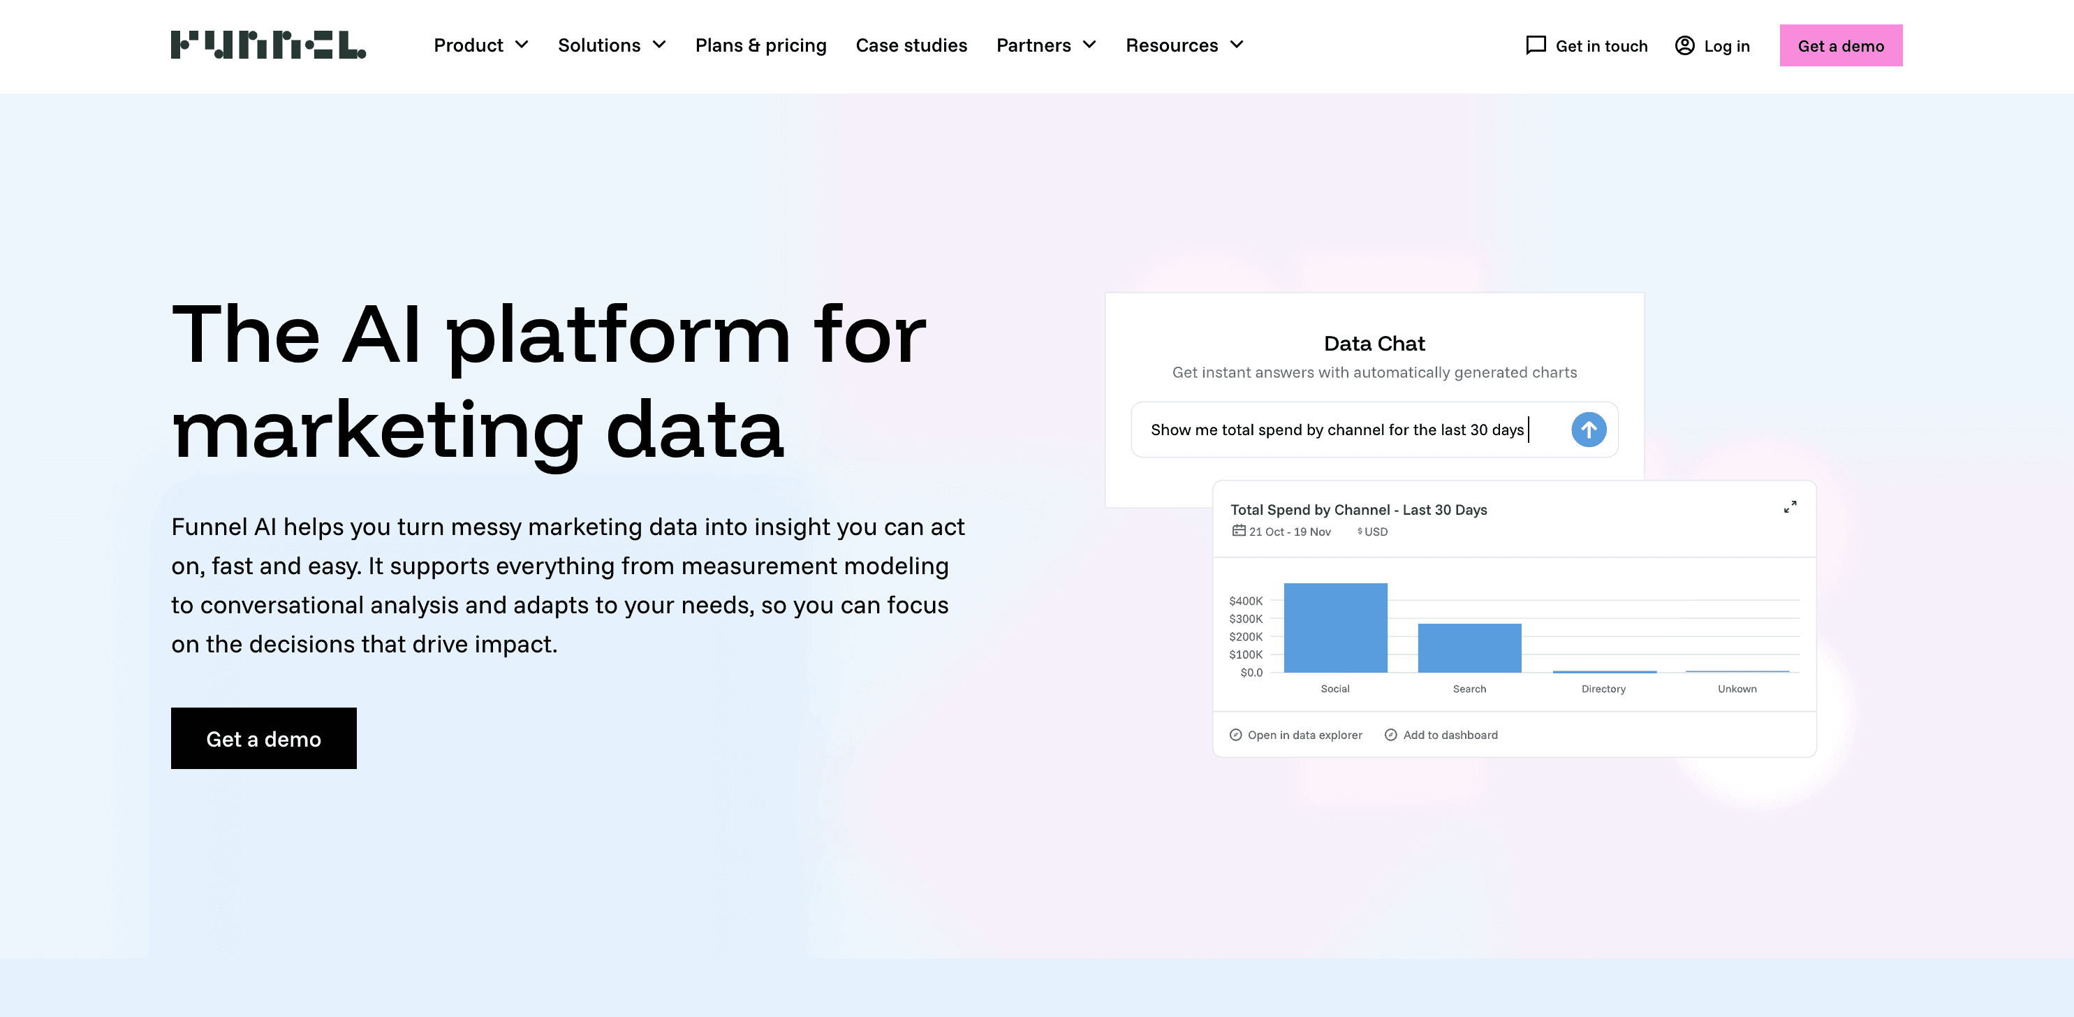Click the black Get a demo button

(x=263, y=738)
